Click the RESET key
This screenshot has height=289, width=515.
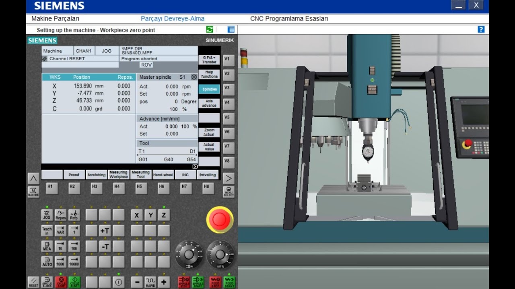click(x=33, y=282)
